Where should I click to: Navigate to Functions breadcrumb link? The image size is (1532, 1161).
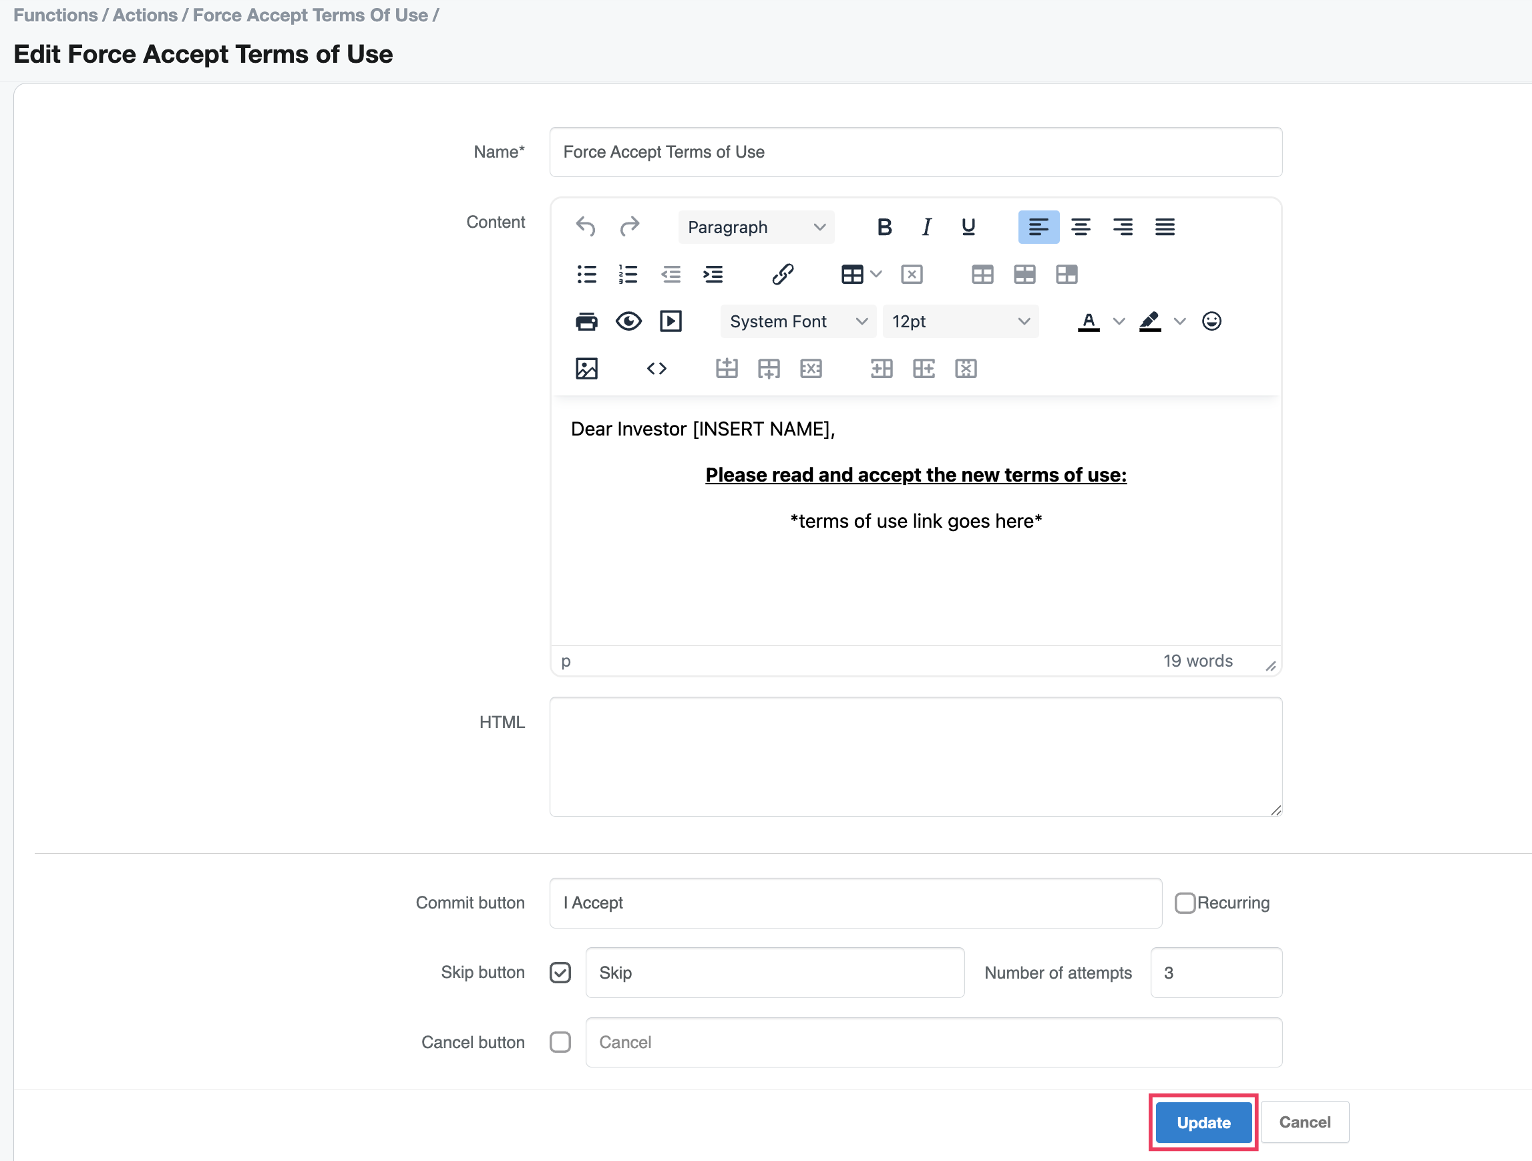(x=55, y=15)
